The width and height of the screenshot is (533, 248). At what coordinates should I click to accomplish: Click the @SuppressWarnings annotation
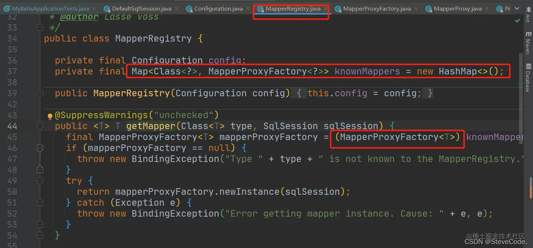pos(101,115)
